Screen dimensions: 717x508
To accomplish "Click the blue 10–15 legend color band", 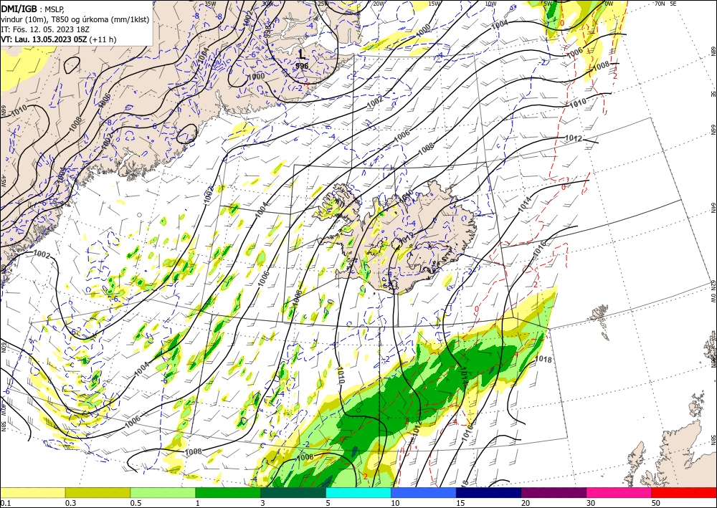I will (x=424, y=492).
